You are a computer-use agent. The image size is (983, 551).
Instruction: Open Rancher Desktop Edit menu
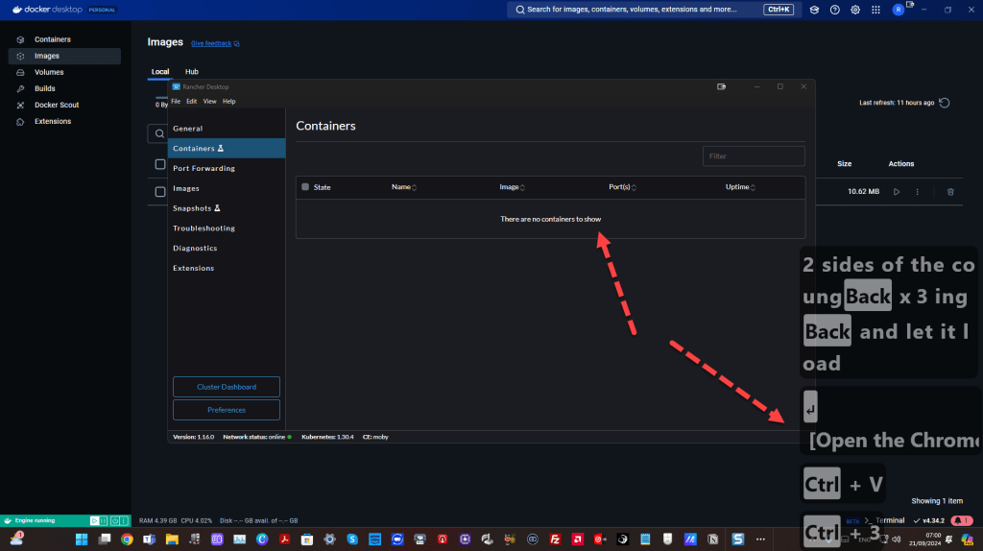point(191,102)
